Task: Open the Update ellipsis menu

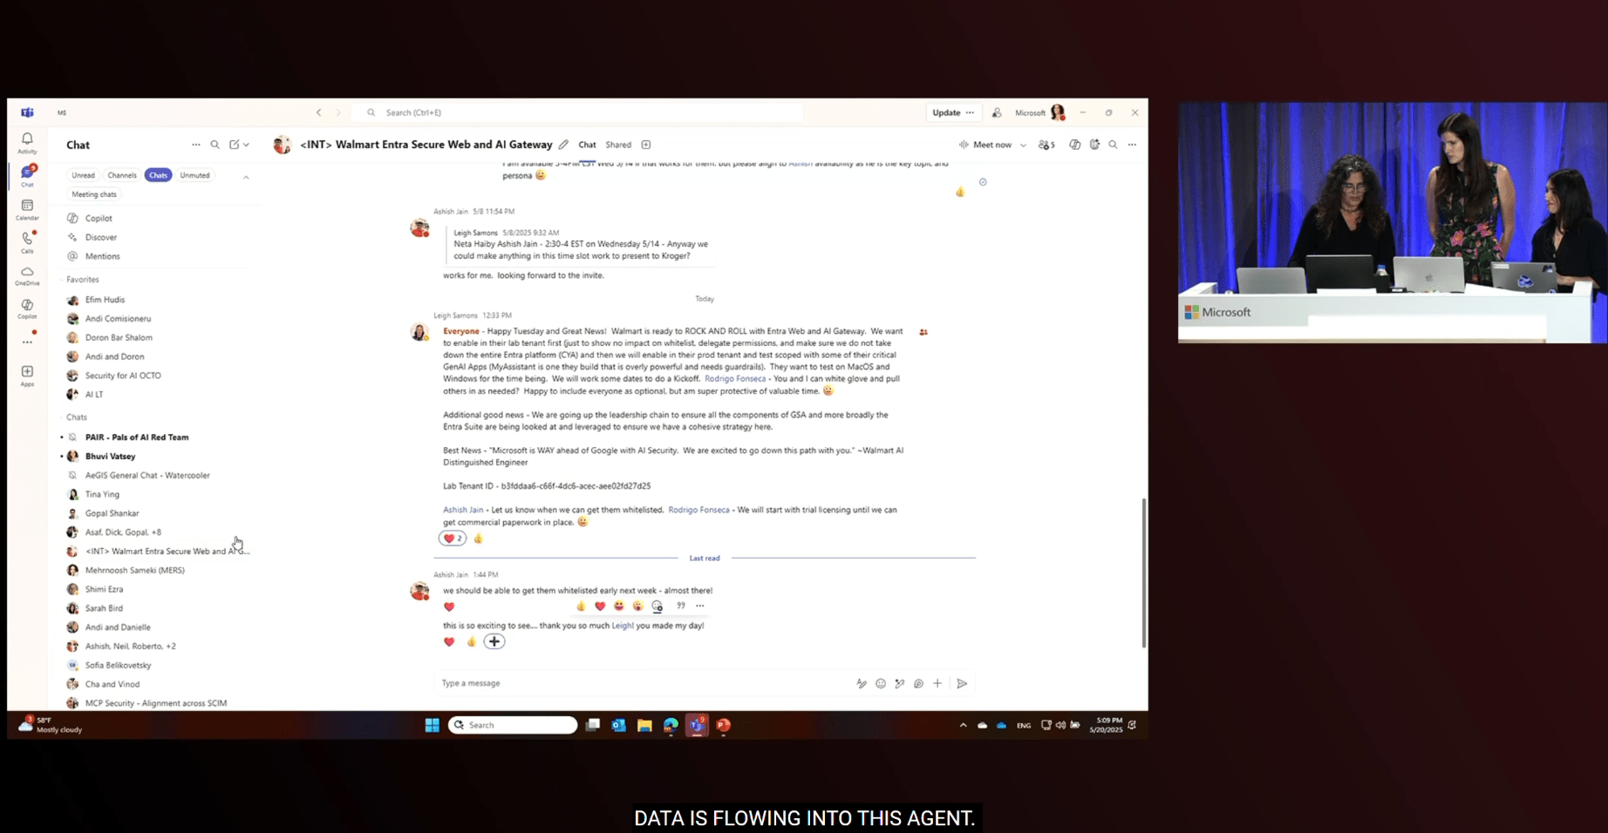Action: click(x=970, y=112)
